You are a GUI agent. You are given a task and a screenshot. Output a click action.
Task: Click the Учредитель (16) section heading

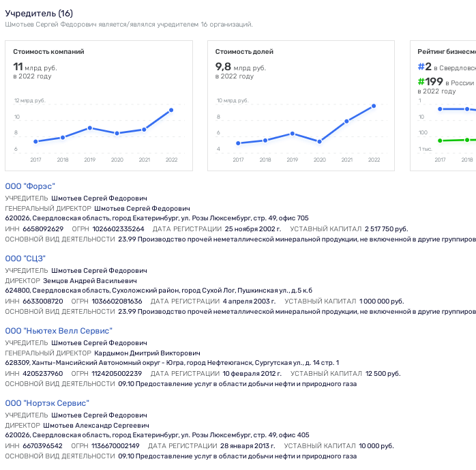tap(39, 14)
